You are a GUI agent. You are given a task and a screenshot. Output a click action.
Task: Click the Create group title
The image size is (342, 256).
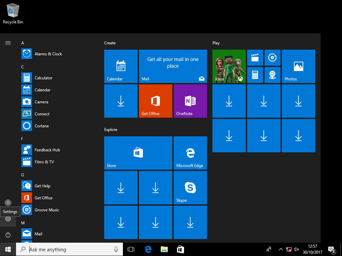click(x=110, y=43)
